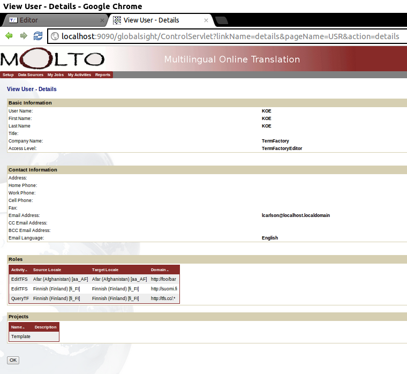Image resolution: width=407 pixels, height=374 pixels.
Task: Click the Target Locale column header
Action: coord(105,270)
